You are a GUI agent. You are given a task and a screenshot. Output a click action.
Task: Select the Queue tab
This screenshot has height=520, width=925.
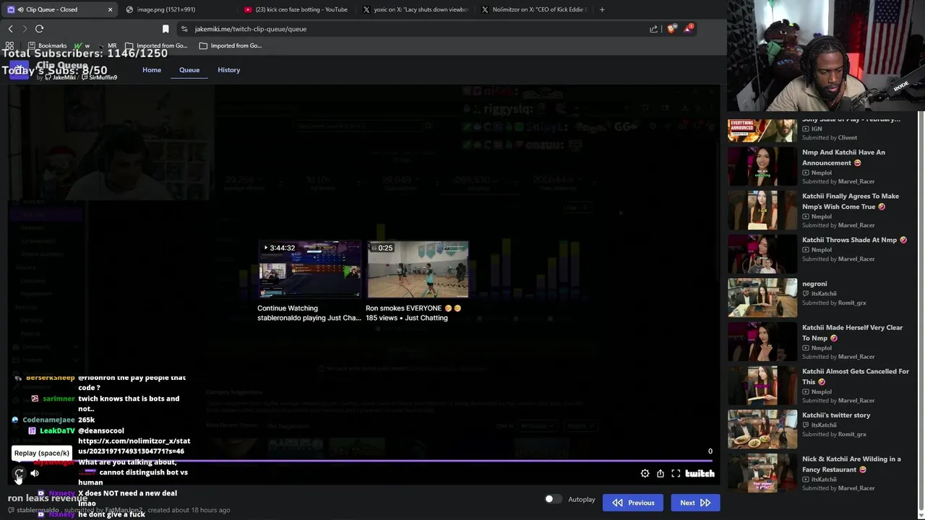(x=189, y=70)
